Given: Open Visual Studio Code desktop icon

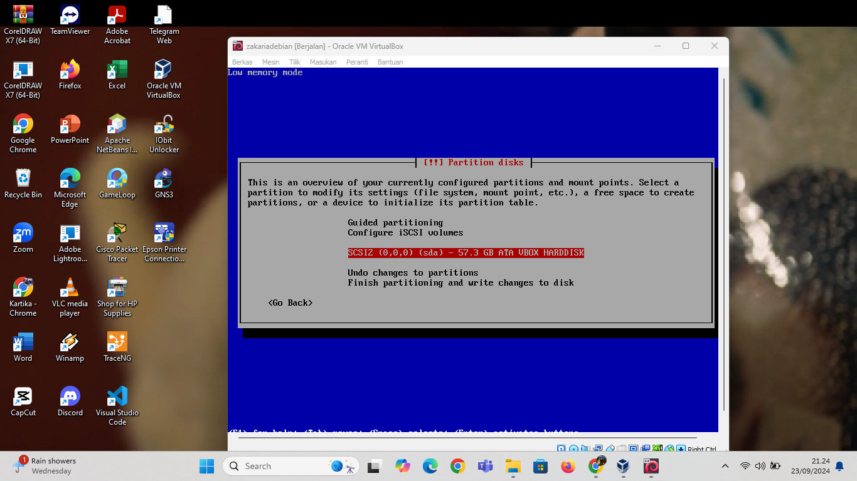Looking at the screenshot, I should coord(117,407).
